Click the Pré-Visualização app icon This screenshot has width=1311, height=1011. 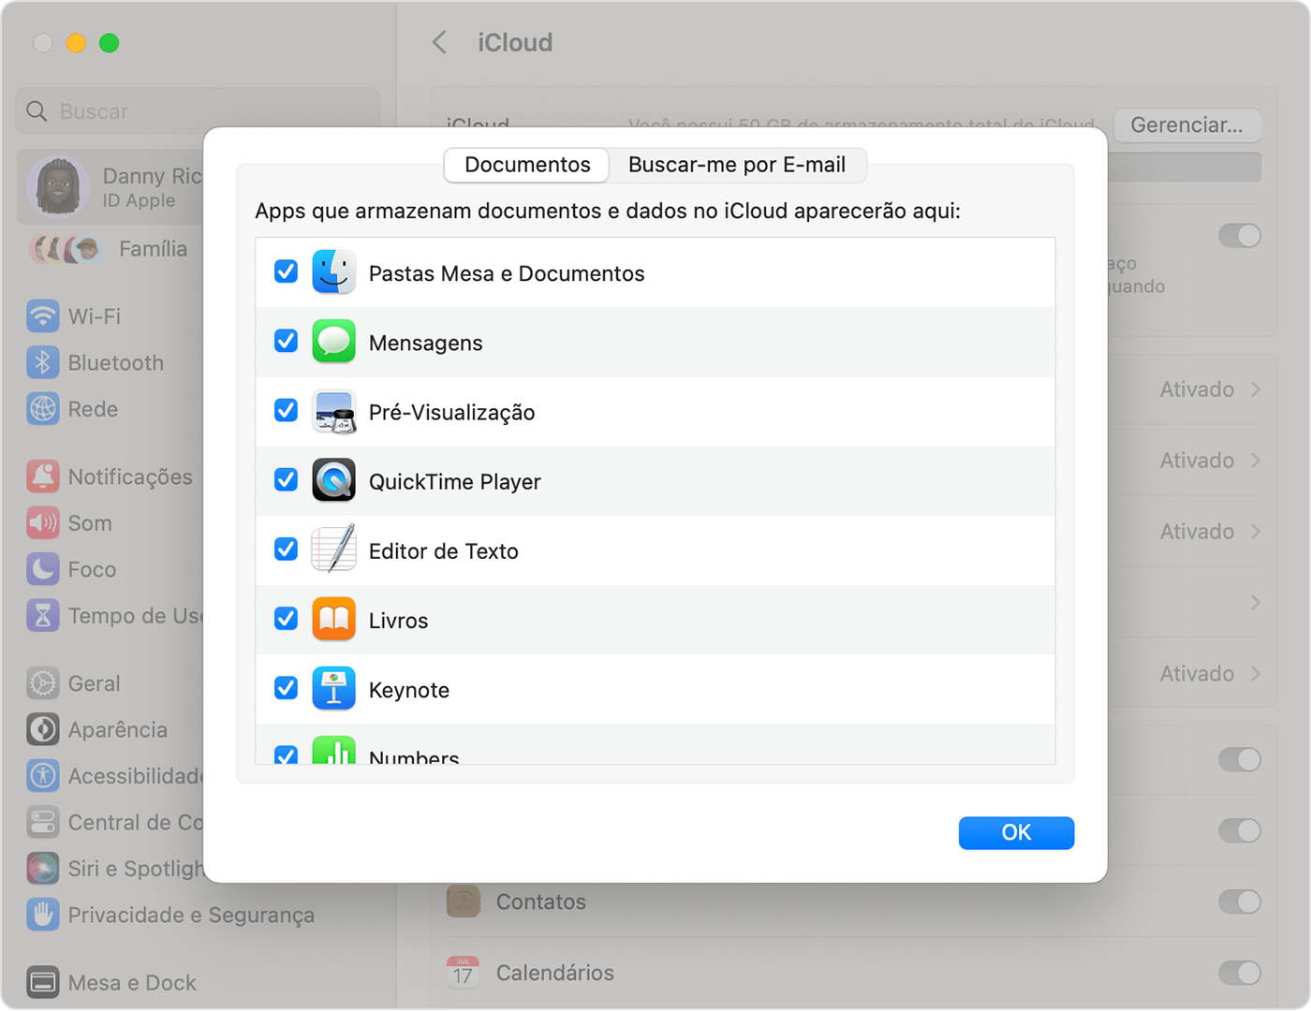click(333, 412)
